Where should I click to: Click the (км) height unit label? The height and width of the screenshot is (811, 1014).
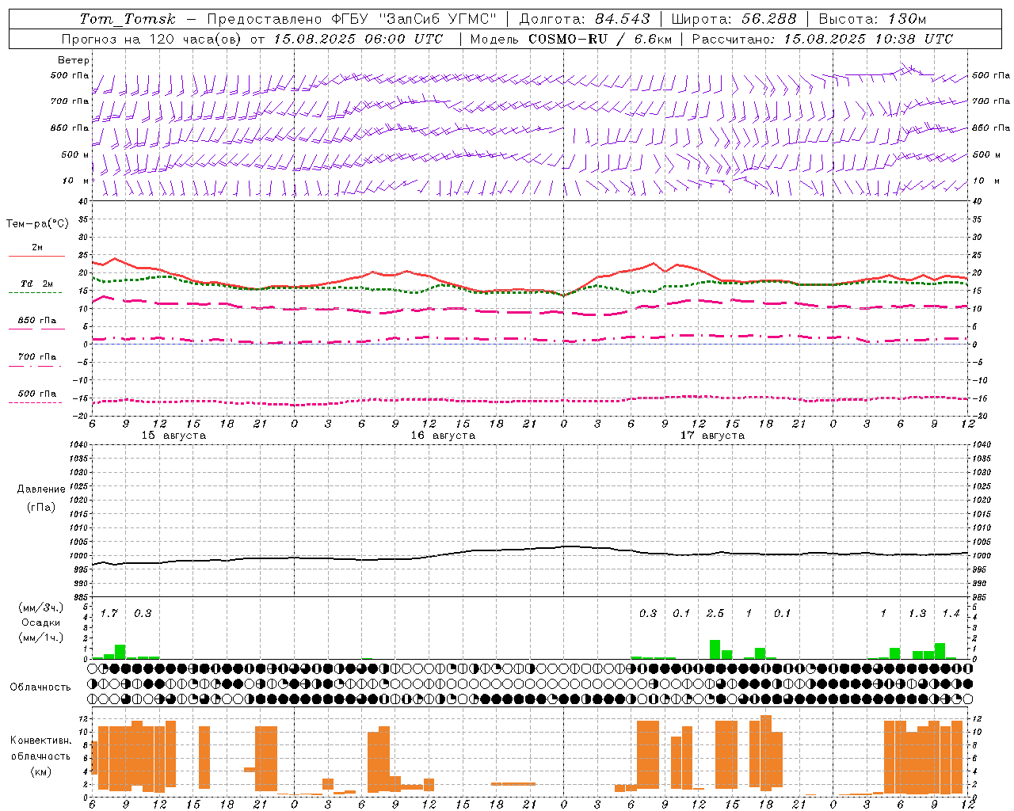[x=41, y=771]
